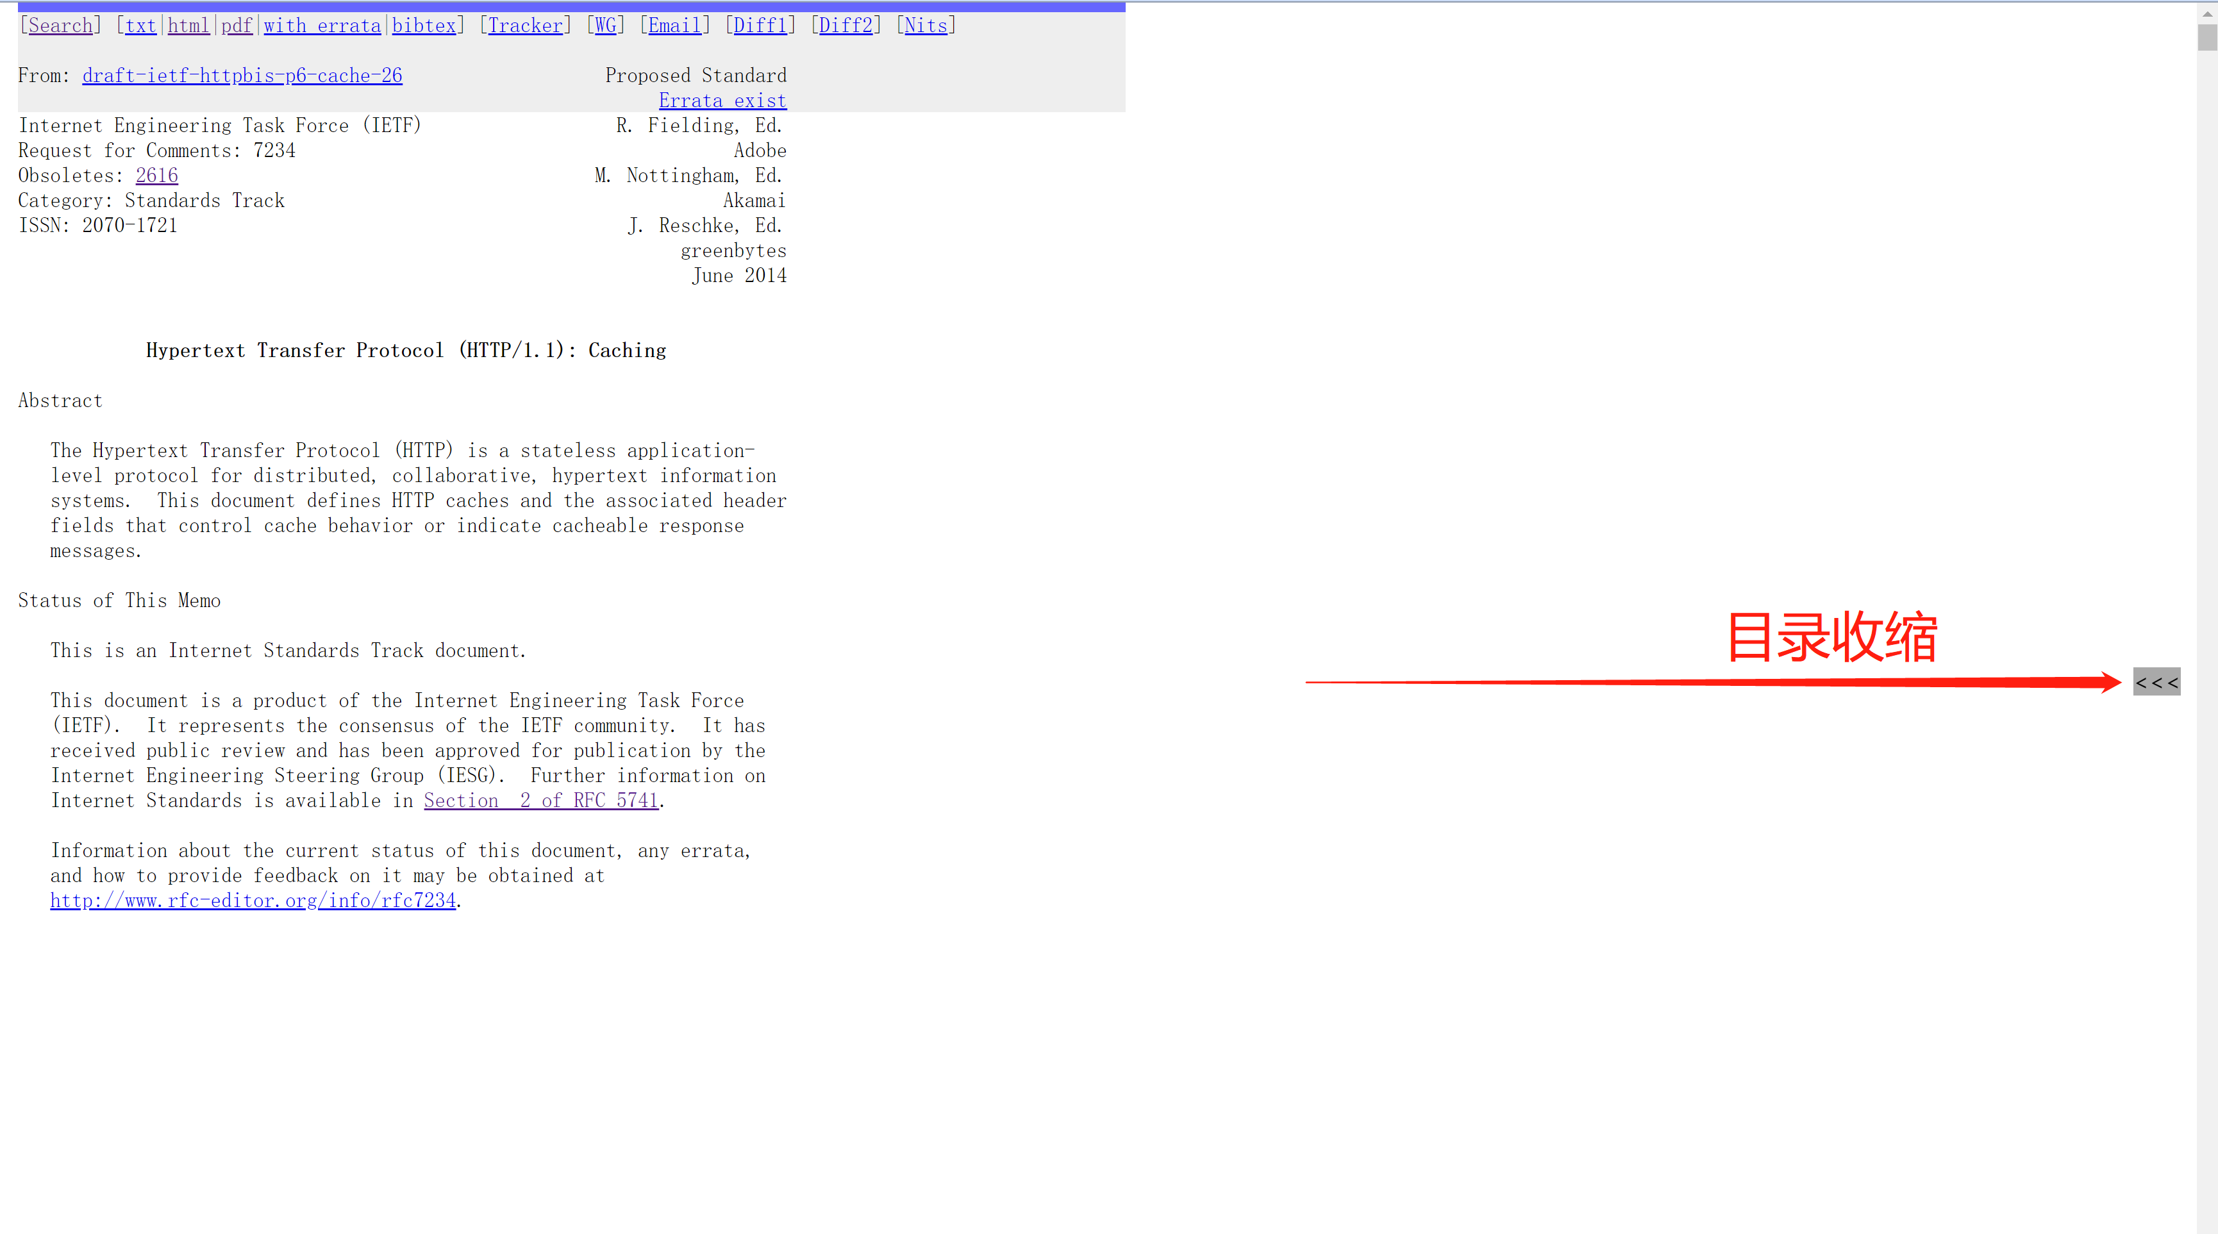This screenshot has width=2218, height=1234.
Task: Go to the Tracker page
Action: (x=525, y=26)
